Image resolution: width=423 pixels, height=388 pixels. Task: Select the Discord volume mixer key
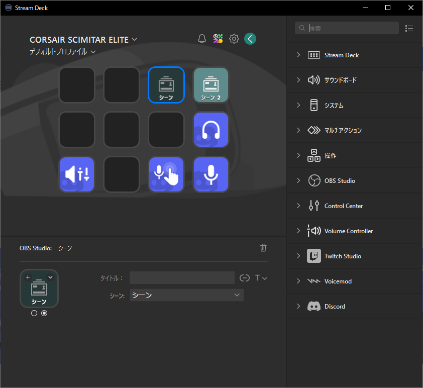click(77, 174)
